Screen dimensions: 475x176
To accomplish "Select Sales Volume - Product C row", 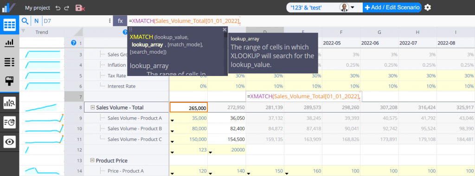I will tap(135, 139).
